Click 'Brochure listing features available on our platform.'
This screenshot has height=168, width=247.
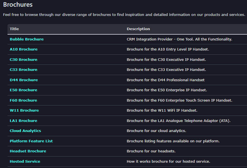coord(173,141)
